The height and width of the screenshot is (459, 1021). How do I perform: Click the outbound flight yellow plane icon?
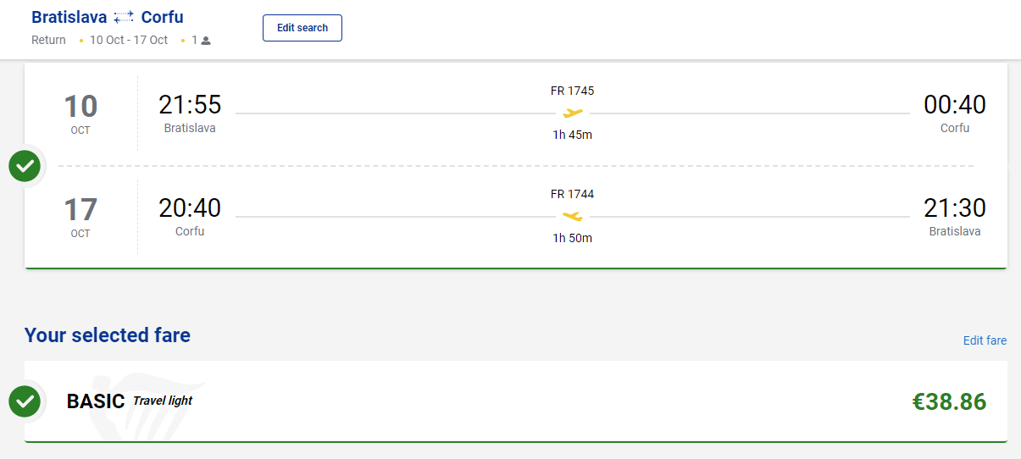pyautogui.click(x=573, y=113)
